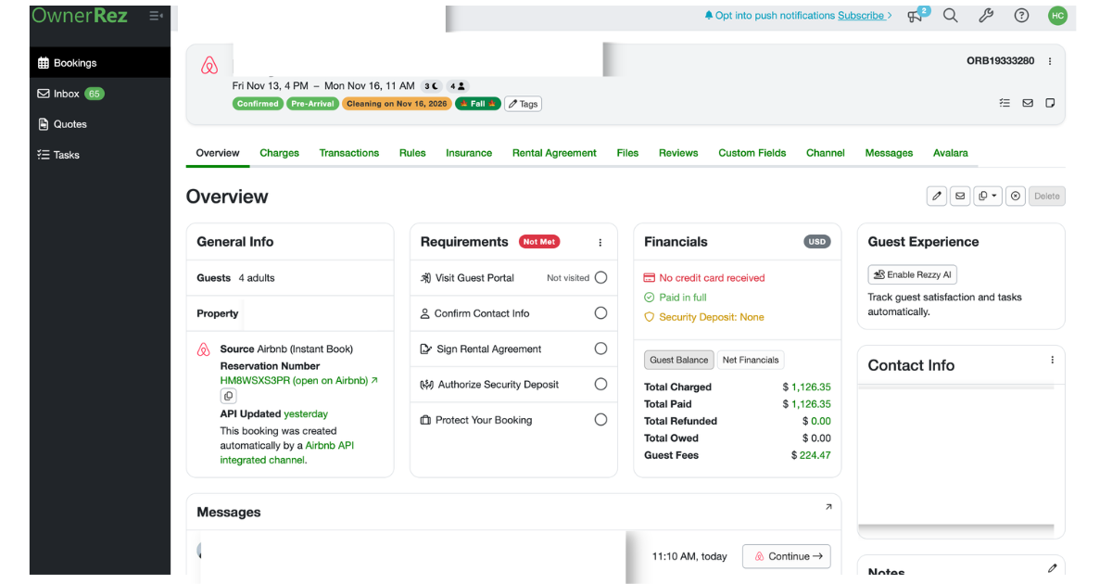Select the Authorize Security Deposit radio circle
1112x584 pixels.
(600, 384)
